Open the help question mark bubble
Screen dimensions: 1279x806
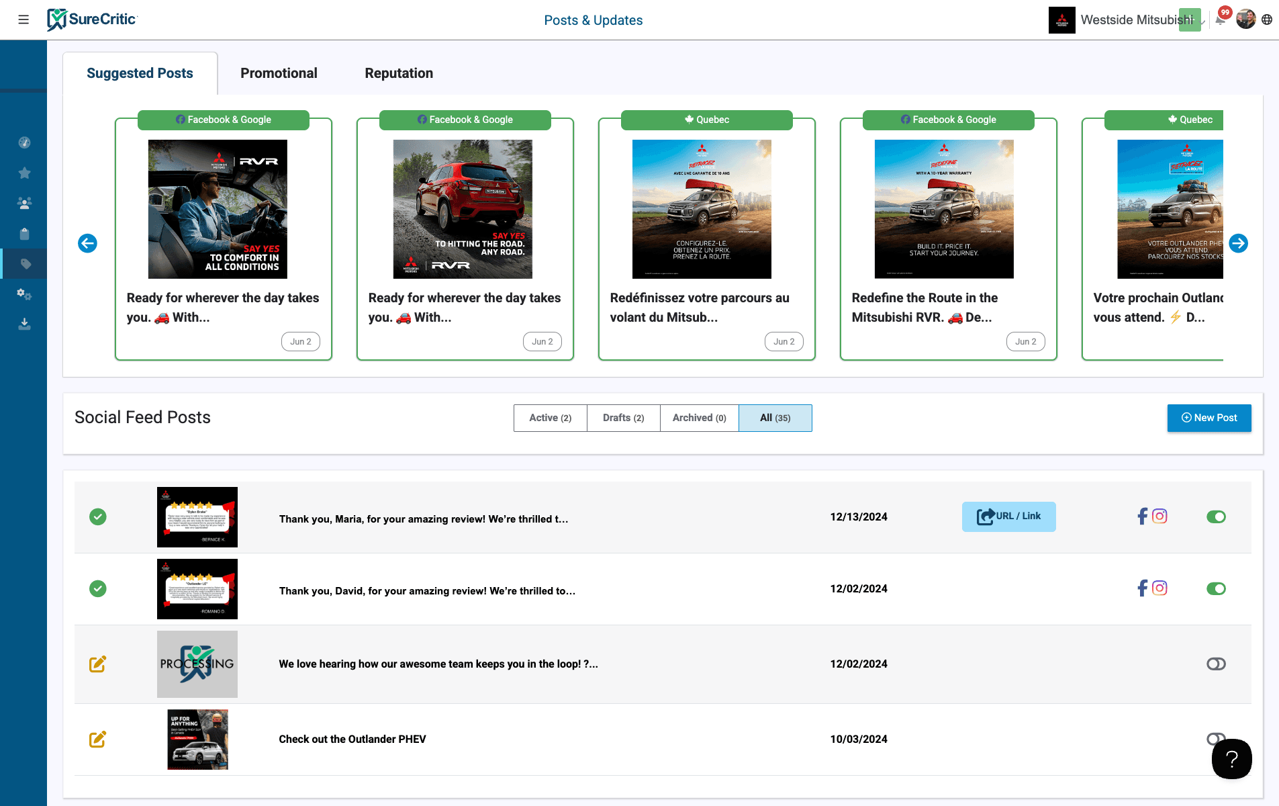point(1232,759)
